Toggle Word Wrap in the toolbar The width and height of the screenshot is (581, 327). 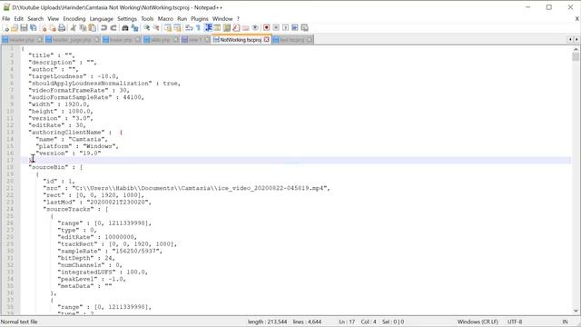189,28
